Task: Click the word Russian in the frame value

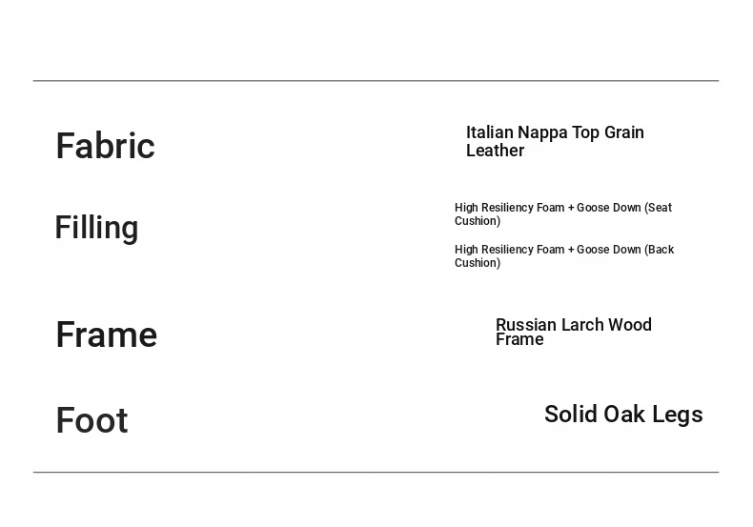Action: [526, 325]
